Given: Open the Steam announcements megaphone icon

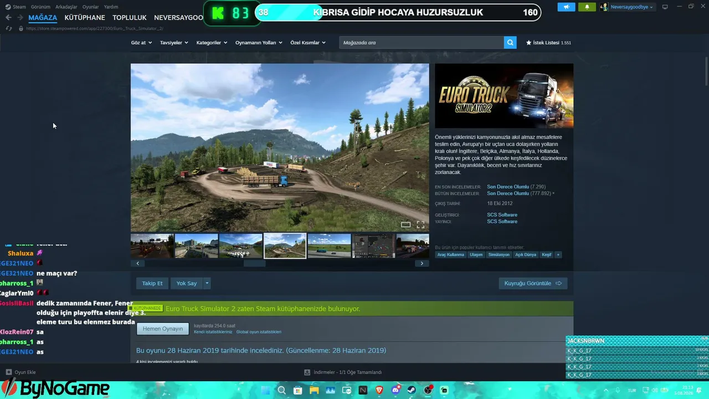Looking at the screenshot, I should (x=566, y=7).
